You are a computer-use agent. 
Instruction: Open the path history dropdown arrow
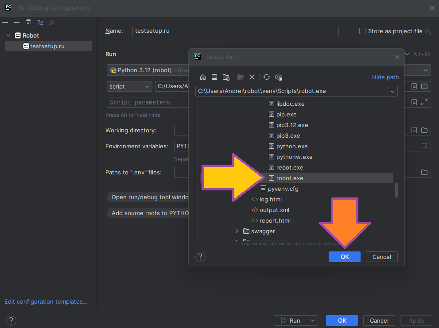(392, 91)
